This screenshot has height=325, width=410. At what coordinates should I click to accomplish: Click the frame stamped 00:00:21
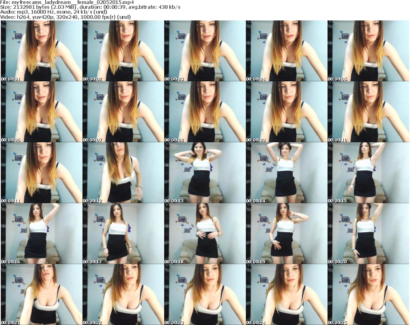point(42,295)
